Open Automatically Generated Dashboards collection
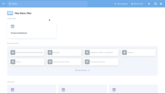The image size is (165, 94). [27, 53]
